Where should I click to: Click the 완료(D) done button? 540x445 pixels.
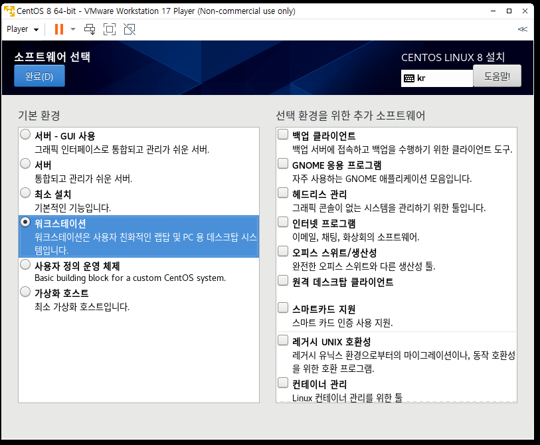(x=39, y=76)
